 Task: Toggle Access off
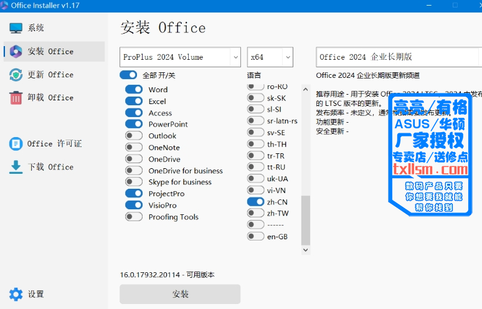tap(134, 113)
